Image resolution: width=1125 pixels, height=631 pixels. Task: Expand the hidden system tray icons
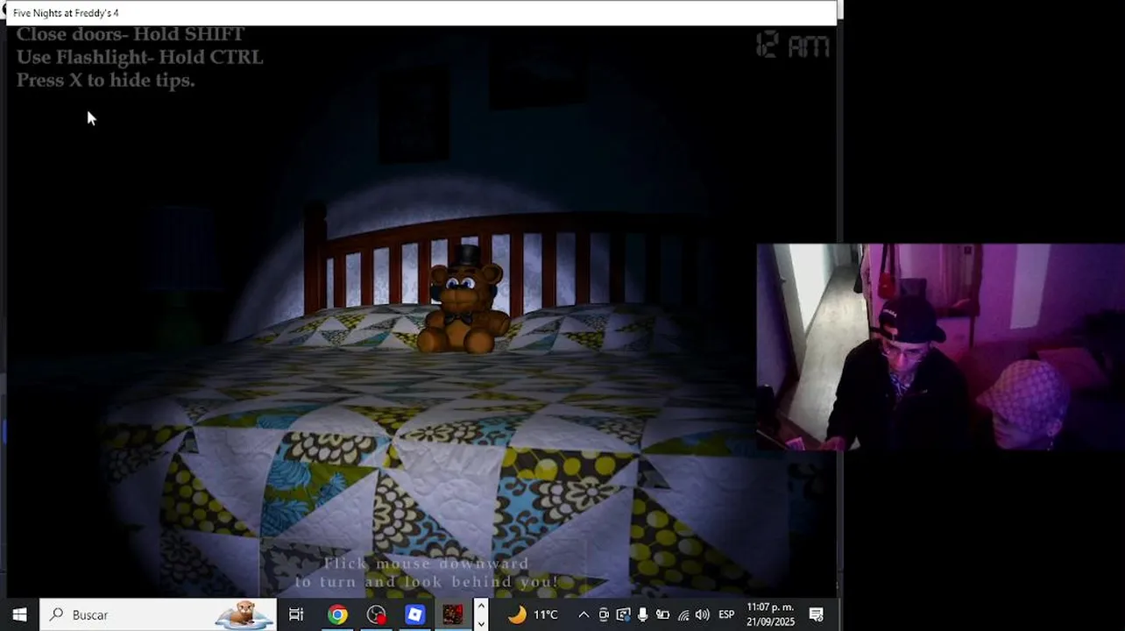tap(584, 614)
